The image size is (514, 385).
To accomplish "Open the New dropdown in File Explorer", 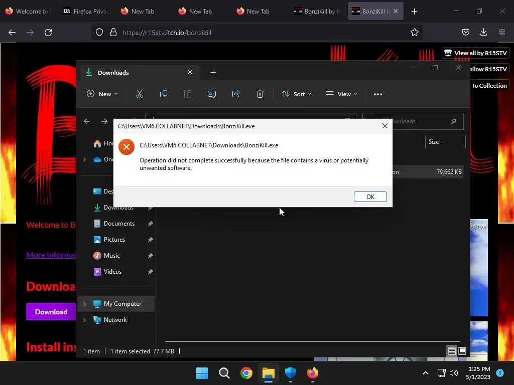I will pyautogui.click(x=102, y=94).
